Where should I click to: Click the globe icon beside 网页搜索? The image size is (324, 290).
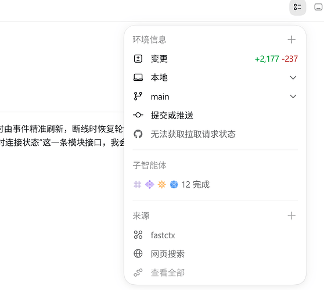138,253
